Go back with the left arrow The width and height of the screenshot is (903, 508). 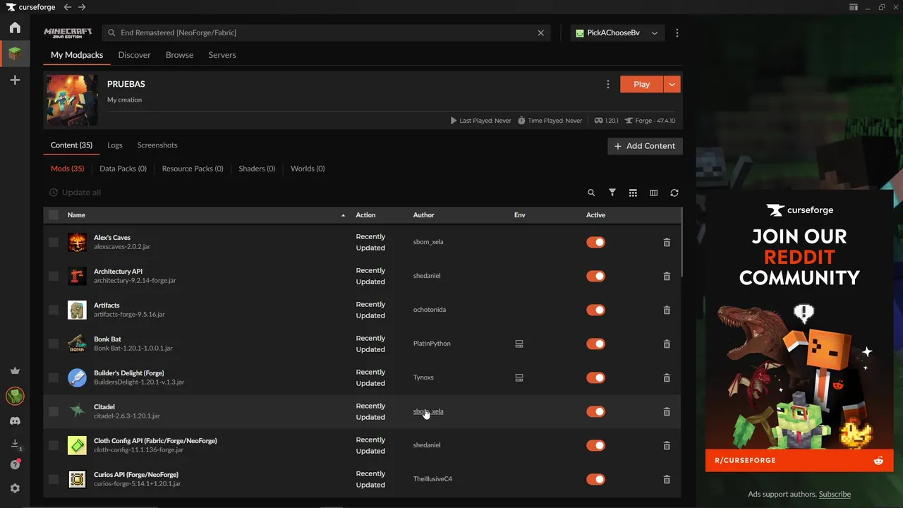68,7
